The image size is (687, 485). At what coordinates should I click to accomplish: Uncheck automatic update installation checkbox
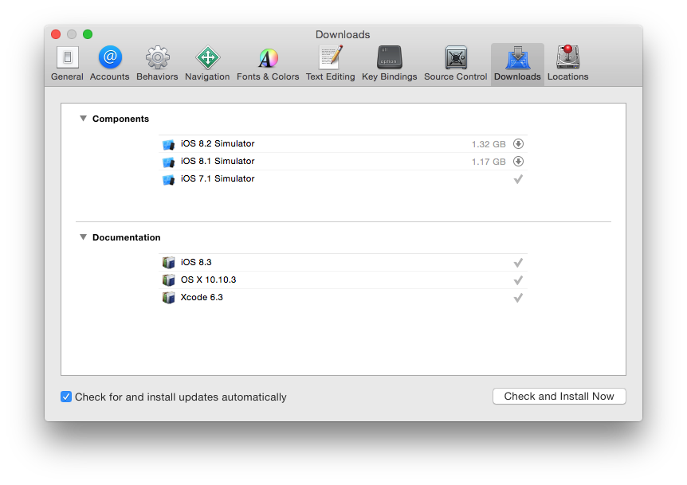click(x=66, y=397)
